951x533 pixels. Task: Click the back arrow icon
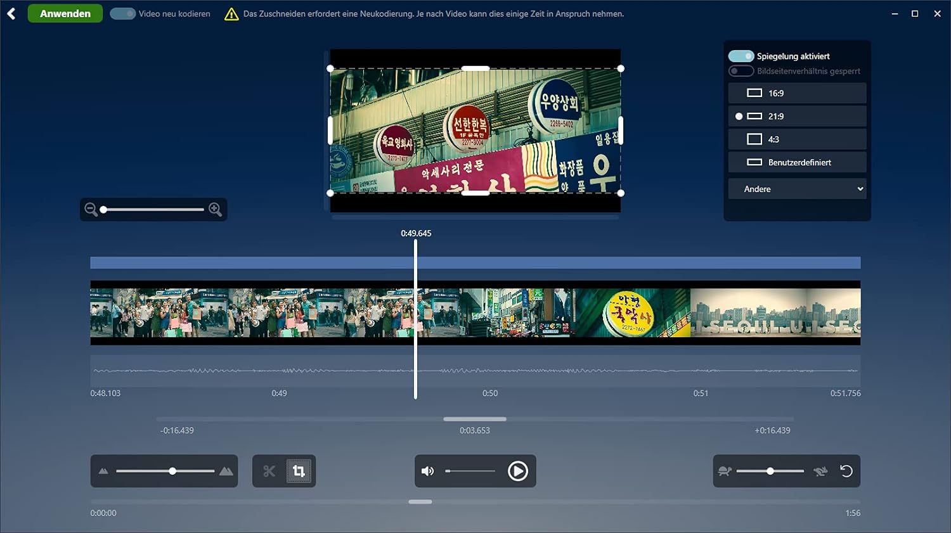11,13
